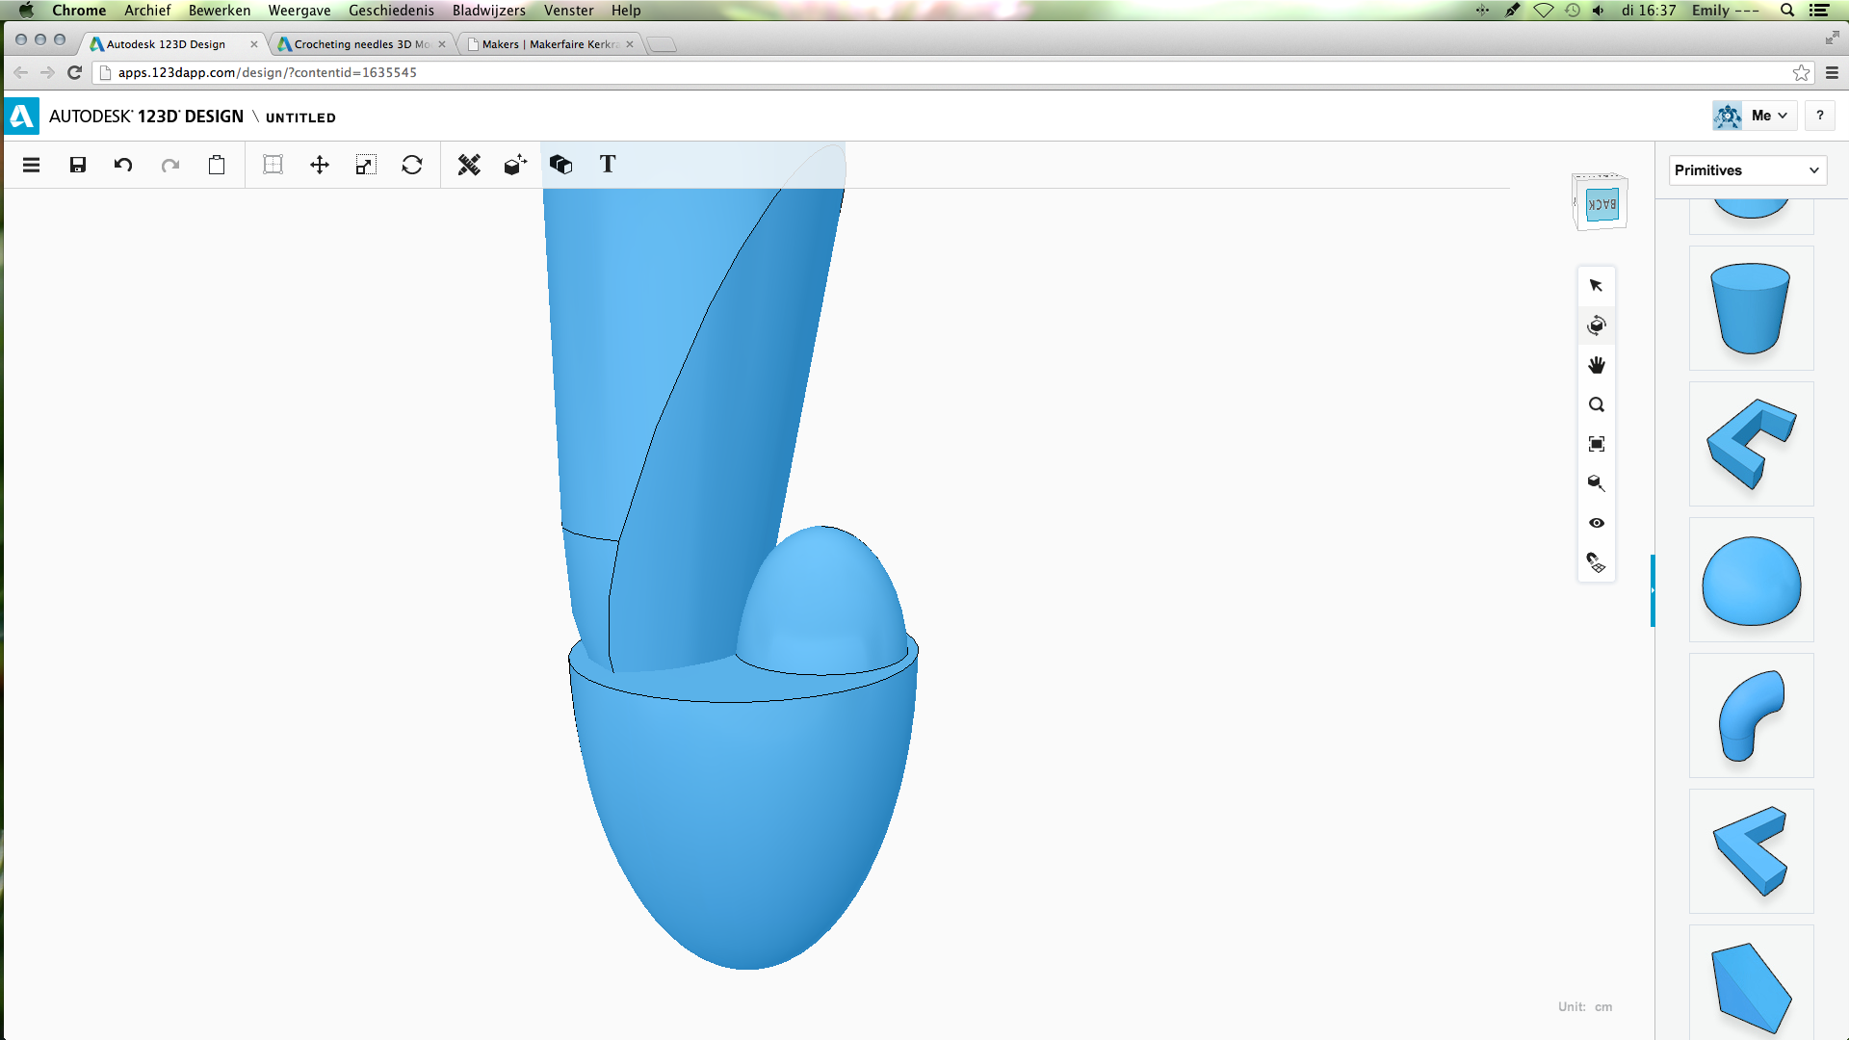Screen dimensions: 1849x1040
Task: Activate the Pan hand tool
Action: [x=1597, y=365]
